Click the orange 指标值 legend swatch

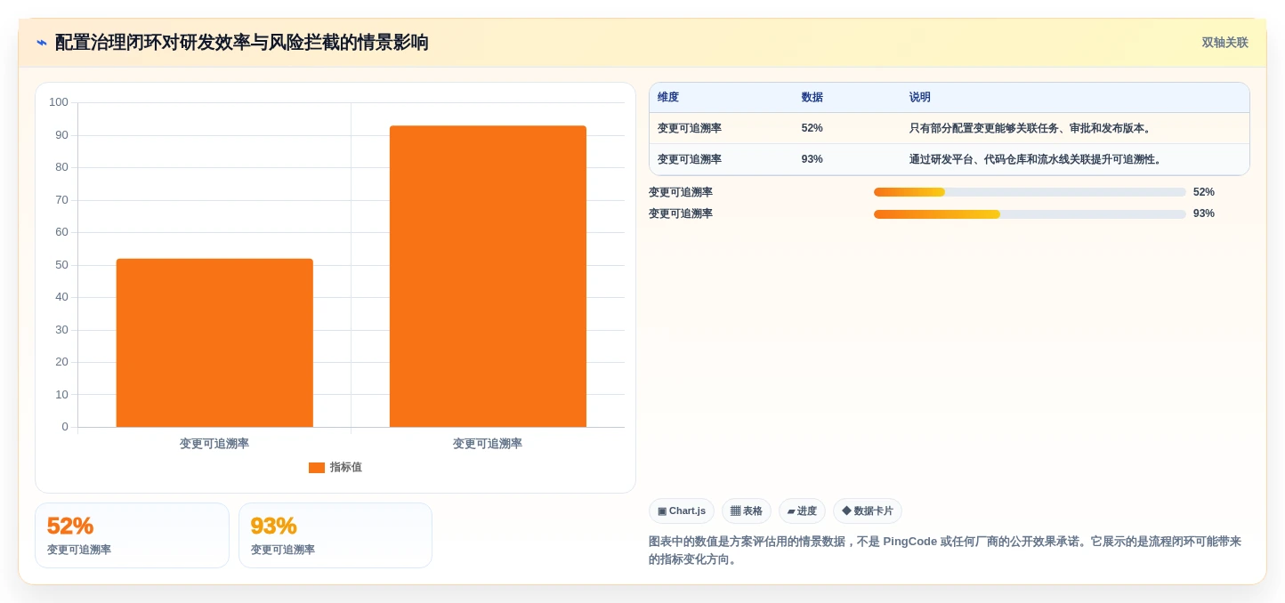coord(317,468)
